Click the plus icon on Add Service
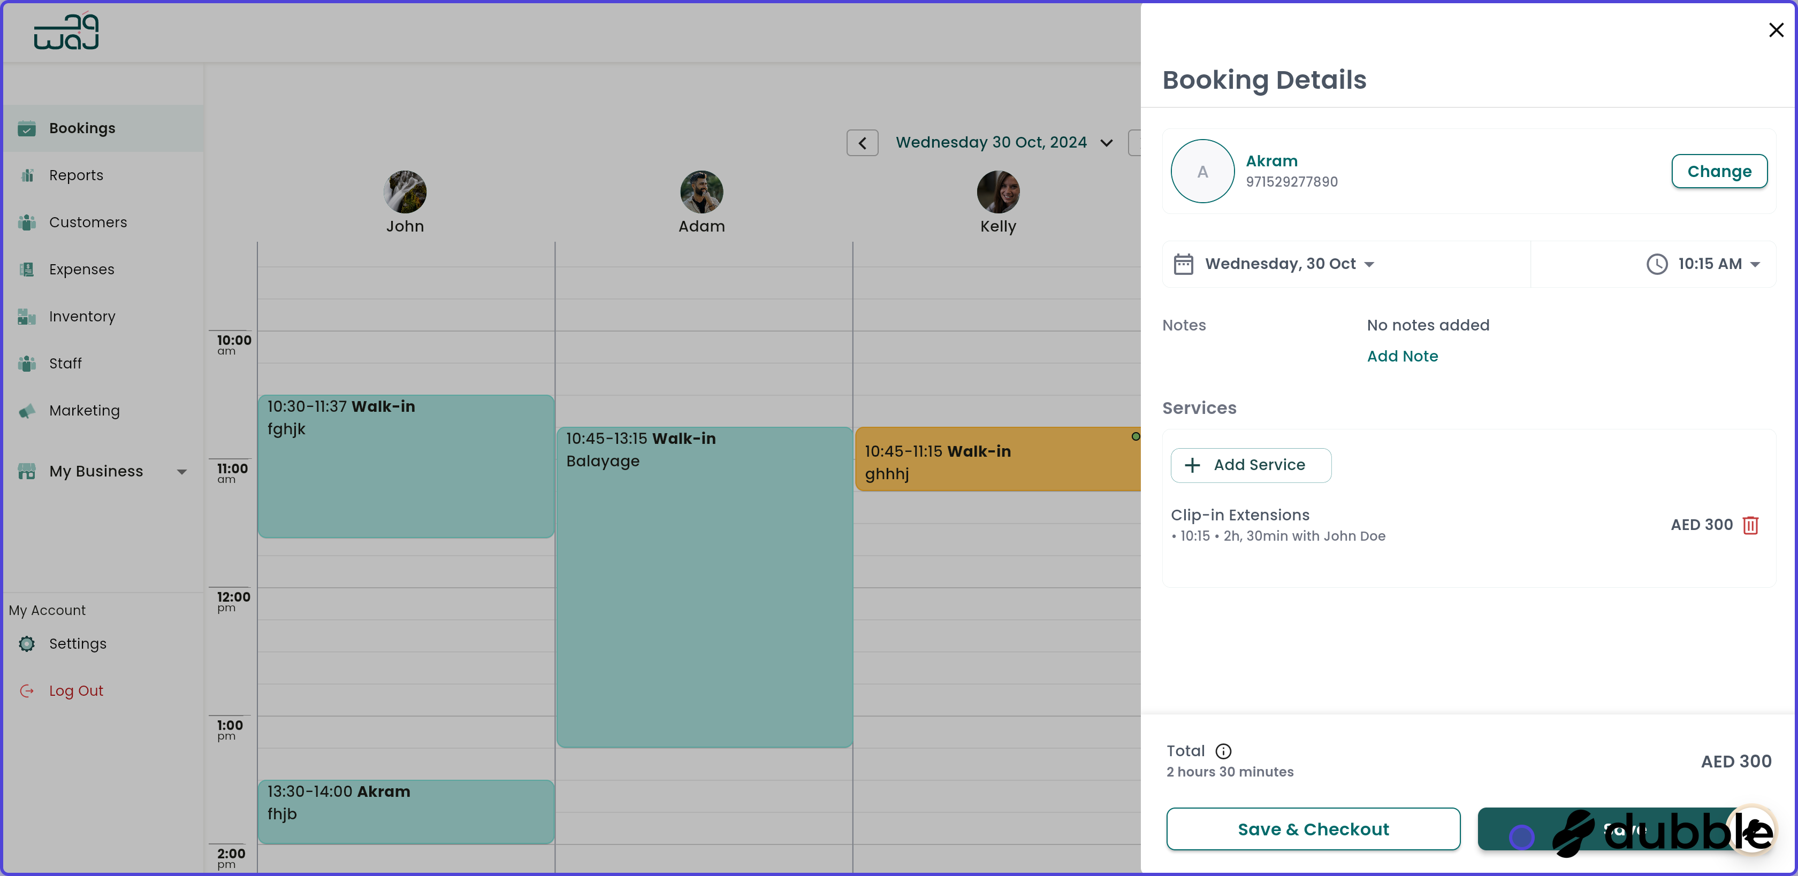 [x=1193, y=465]
